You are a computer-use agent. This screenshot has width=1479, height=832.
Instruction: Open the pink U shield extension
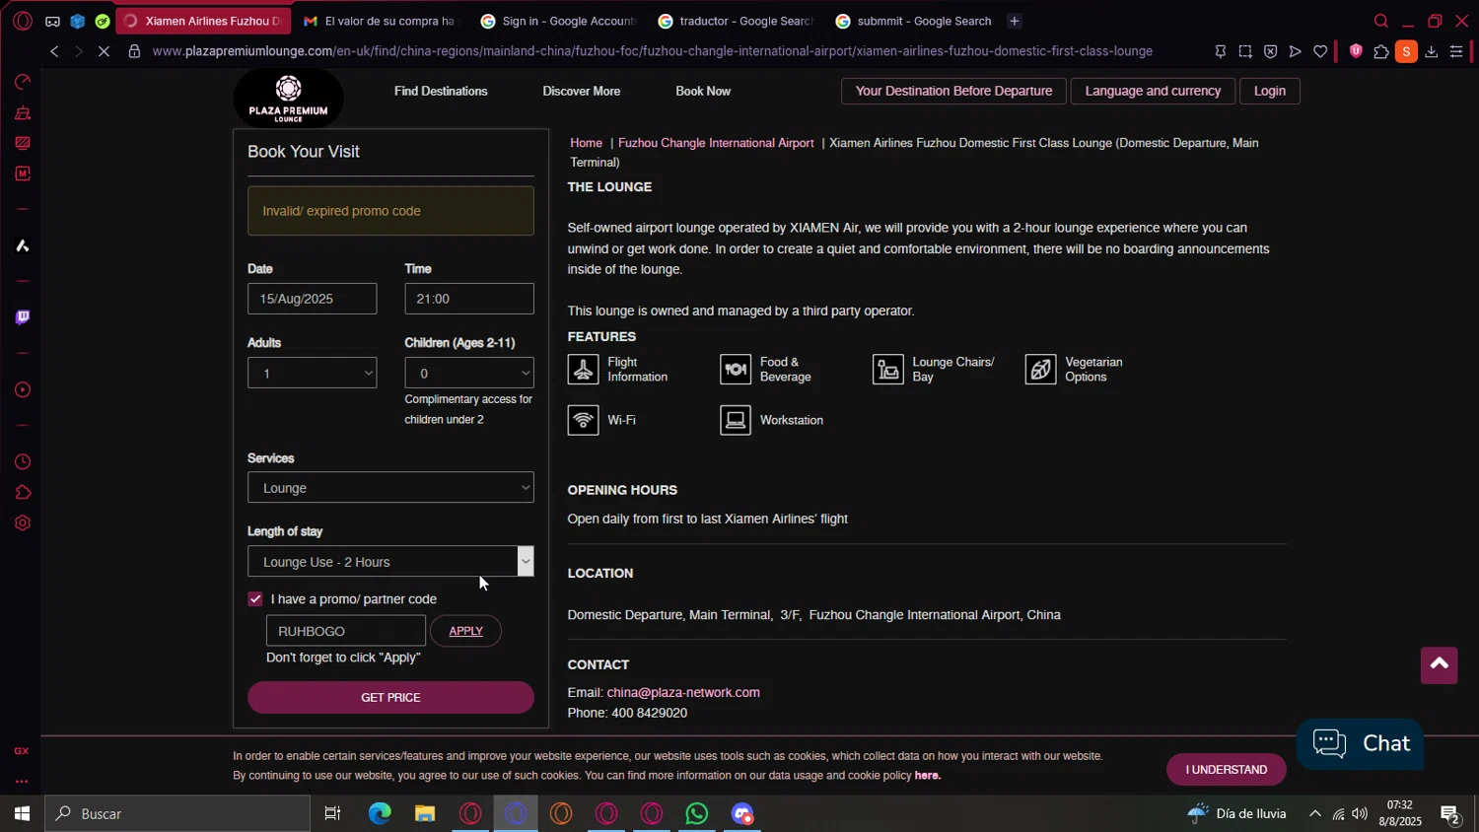click(x=1356, y=51)
